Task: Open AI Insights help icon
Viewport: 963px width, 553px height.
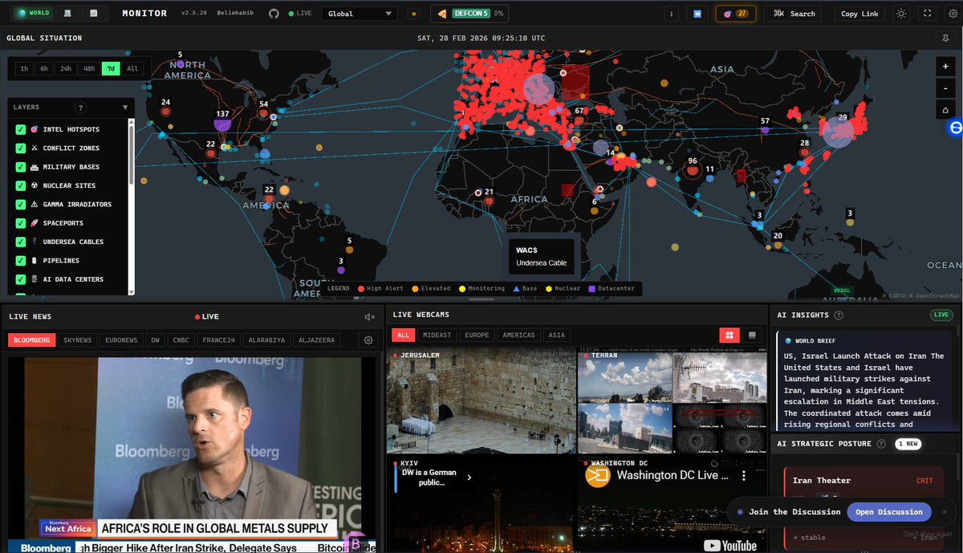Action: [839, 315]
